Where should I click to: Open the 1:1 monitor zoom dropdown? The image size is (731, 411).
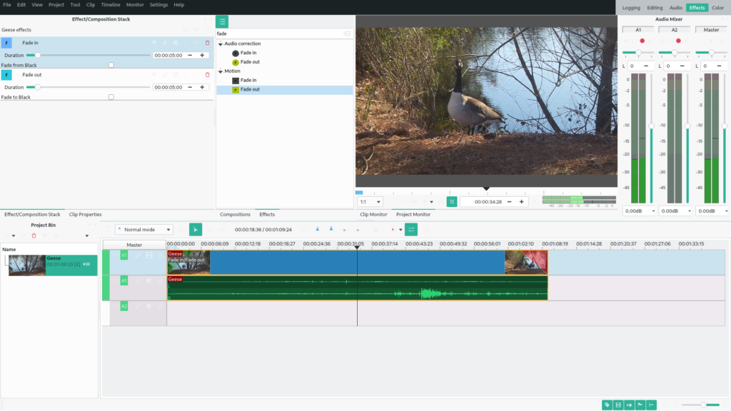tap(370, 202)
